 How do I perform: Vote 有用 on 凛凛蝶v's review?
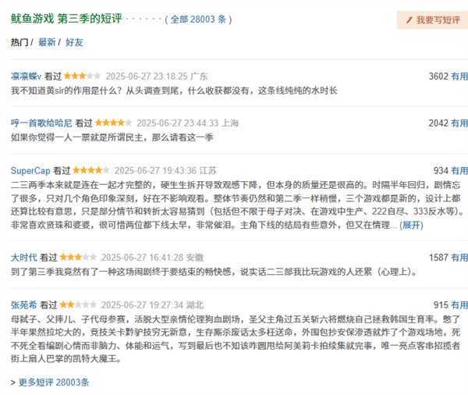[x=459, y=77]
